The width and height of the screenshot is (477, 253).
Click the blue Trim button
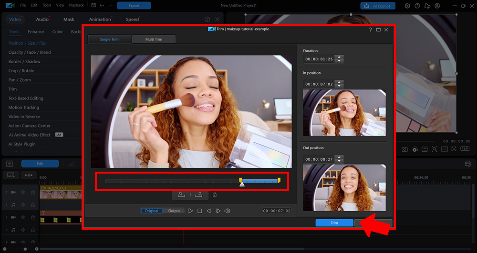coord(334,223)
